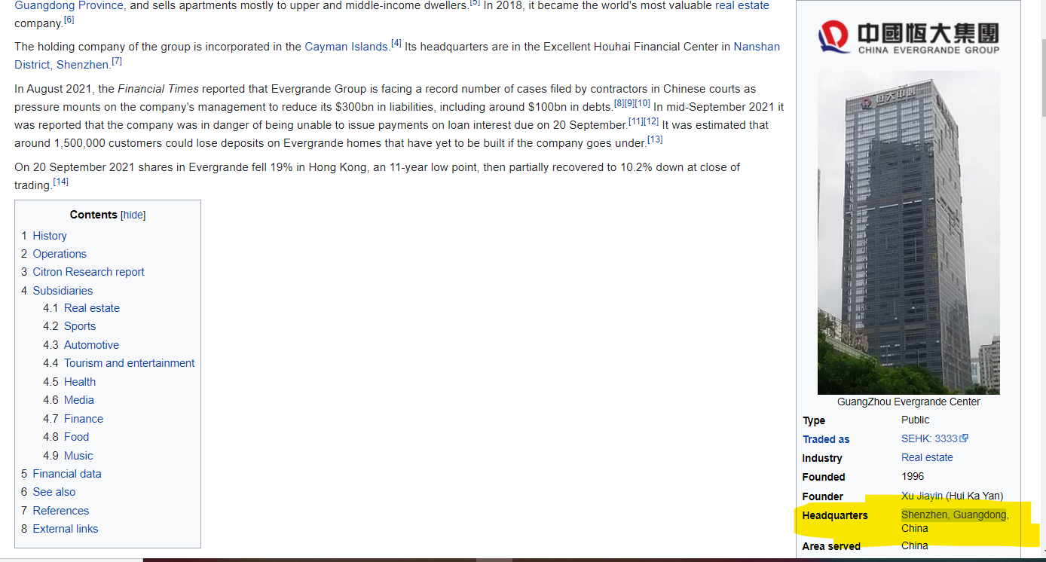Open citation [6] after company
The image size is (1046, 562).
[69, 20]
